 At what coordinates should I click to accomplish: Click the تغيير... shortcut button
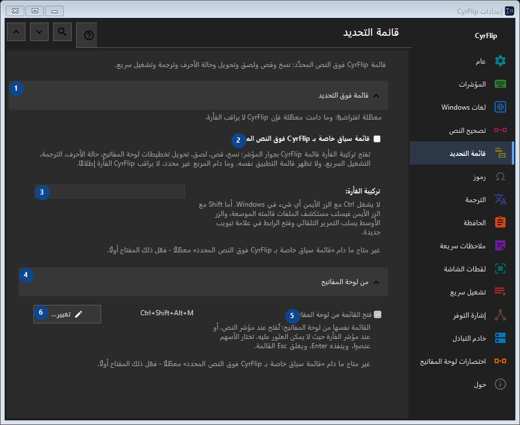[x=68, y=314]
